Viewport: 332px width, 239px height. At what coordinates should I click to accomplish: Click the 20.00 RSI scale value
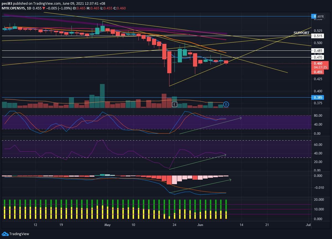point(318,162)
